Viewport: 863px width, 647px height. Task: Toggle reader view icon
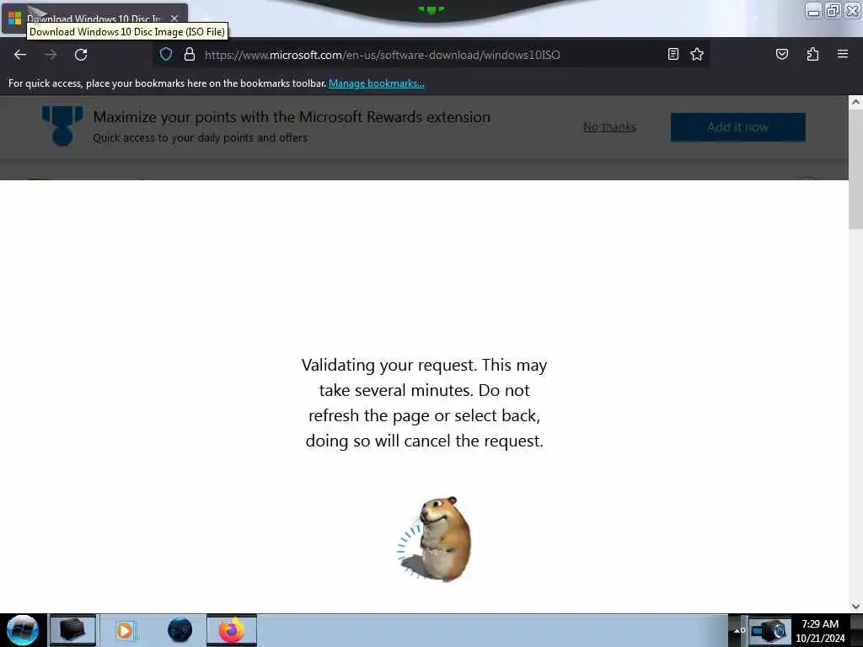pyautogui.click(x=673, y=54)
